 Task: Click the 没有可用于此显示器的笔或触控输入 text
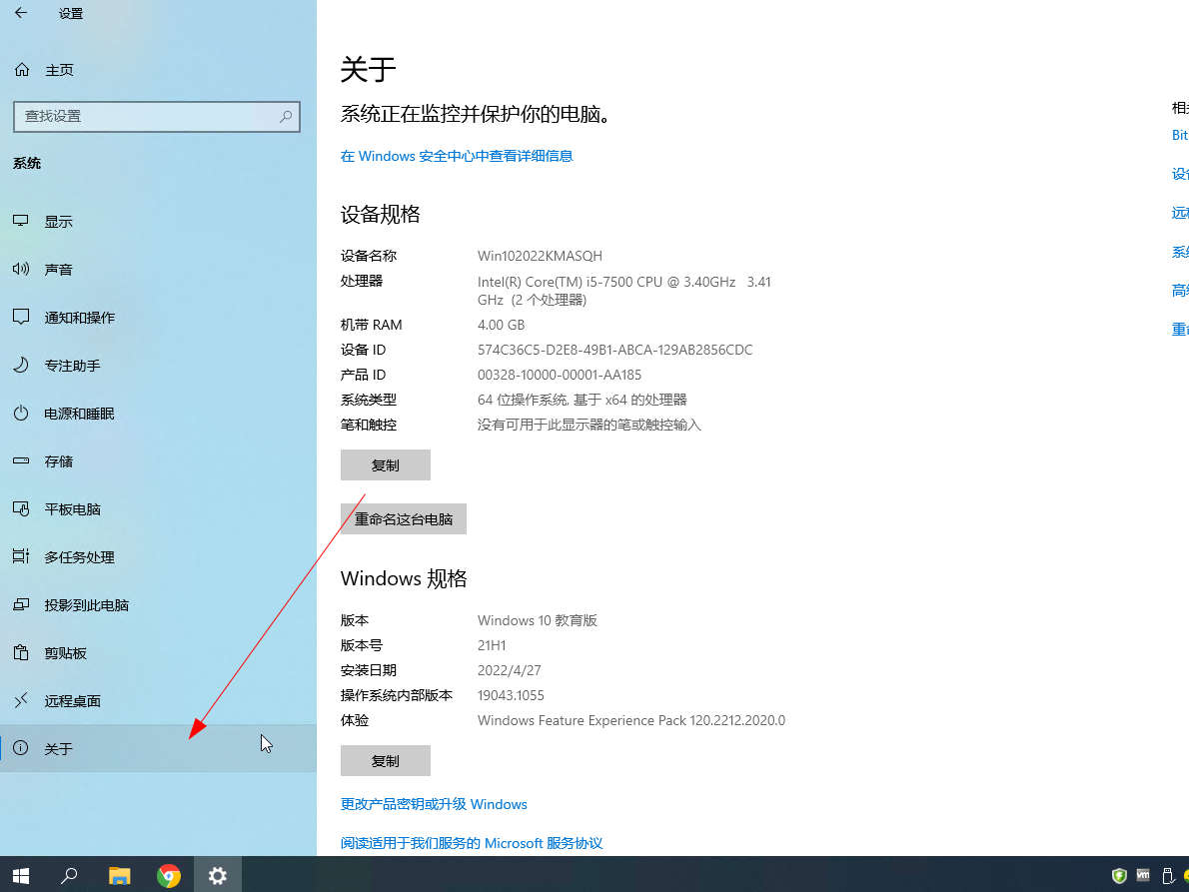pyautogui.click(x=590, y=425)
